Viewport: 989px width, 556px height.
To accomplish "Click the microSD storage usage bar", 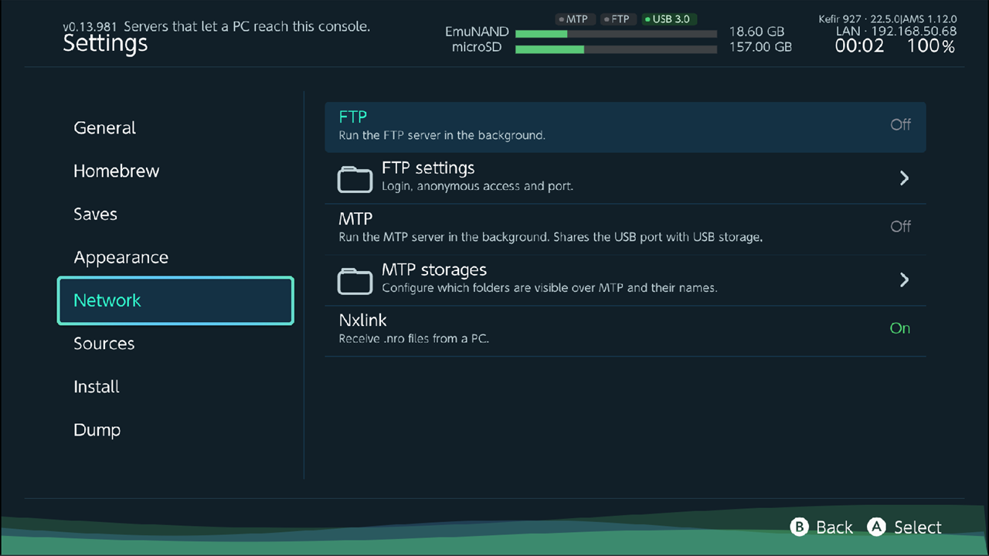I will (616, 49).
